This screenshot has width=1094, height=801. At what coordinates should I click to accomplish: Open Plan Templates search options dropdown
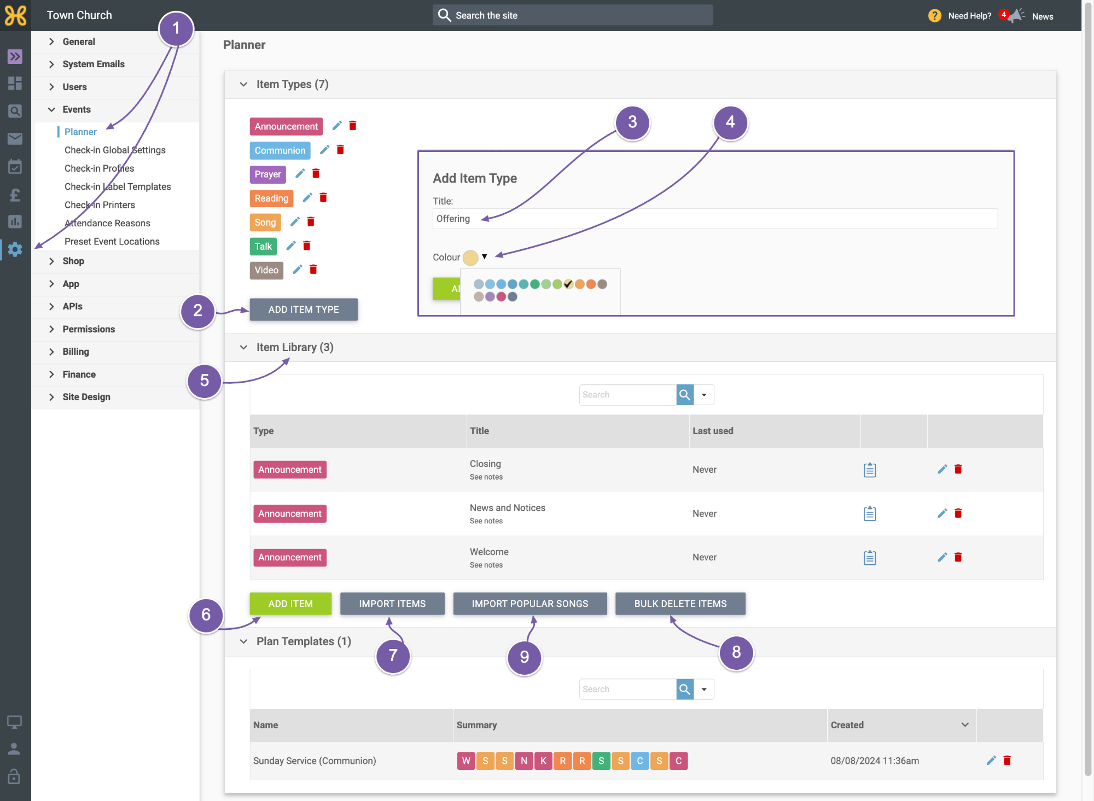(x=704, y=689)
